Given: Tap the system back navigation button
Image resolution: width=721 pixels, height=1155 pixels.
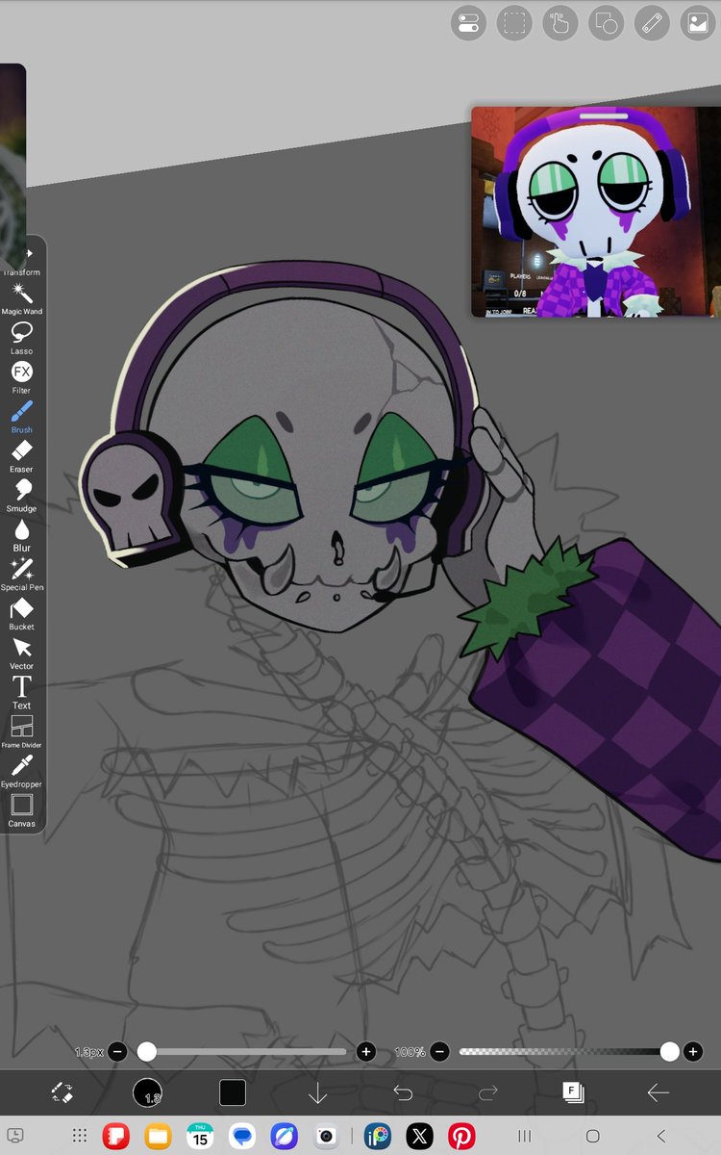Looking at the screenshot, I should click(x=661, y=1136).
